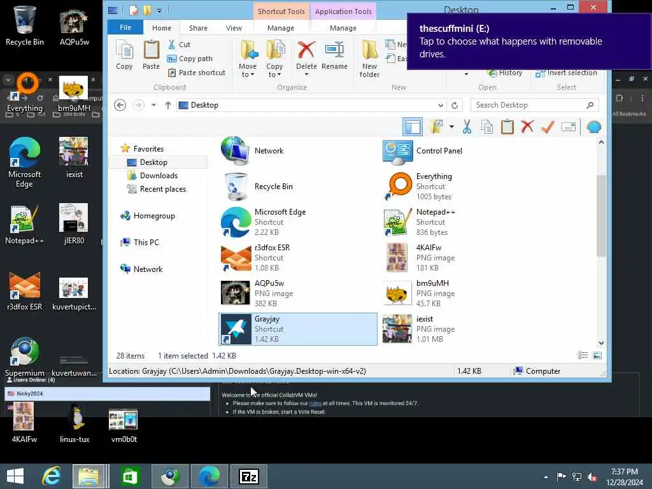Screen dimensions: 652x489
Task: Select Homegroup in the navigation pane
Action: [154, 216]
